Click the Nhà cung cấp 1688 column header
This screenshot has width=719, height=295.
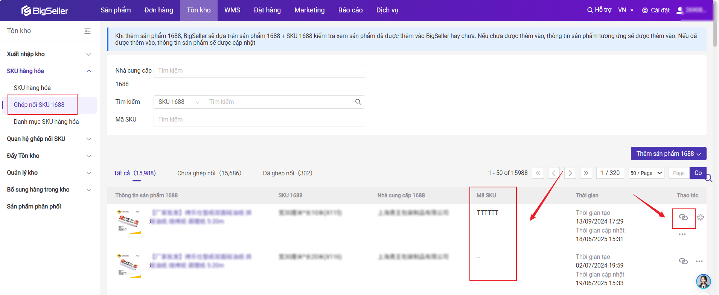click(x=401, y=195)
